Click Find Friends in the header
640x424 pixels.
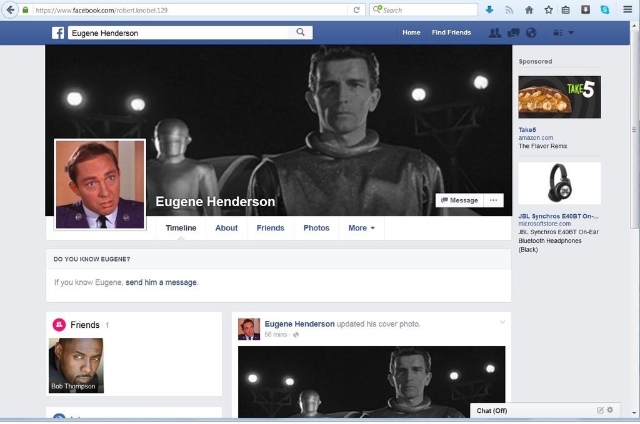click(451, 32)
